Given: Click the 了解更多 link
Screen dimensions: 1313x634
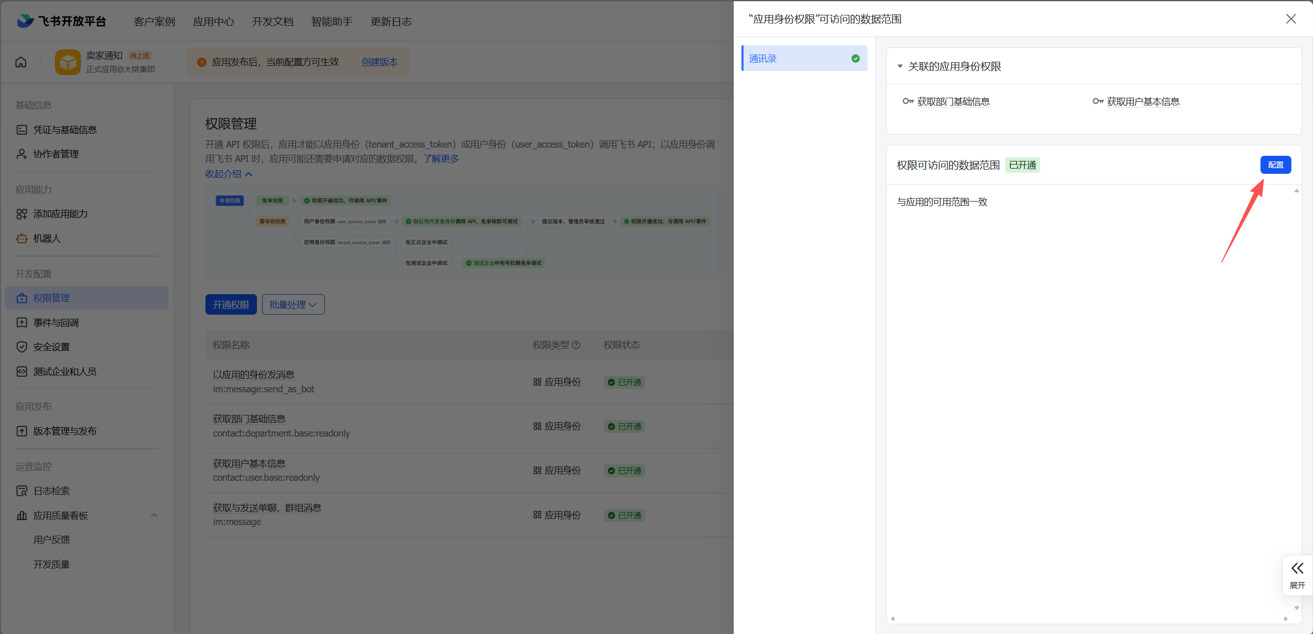Looking at the screenshot, I should 441,159.
